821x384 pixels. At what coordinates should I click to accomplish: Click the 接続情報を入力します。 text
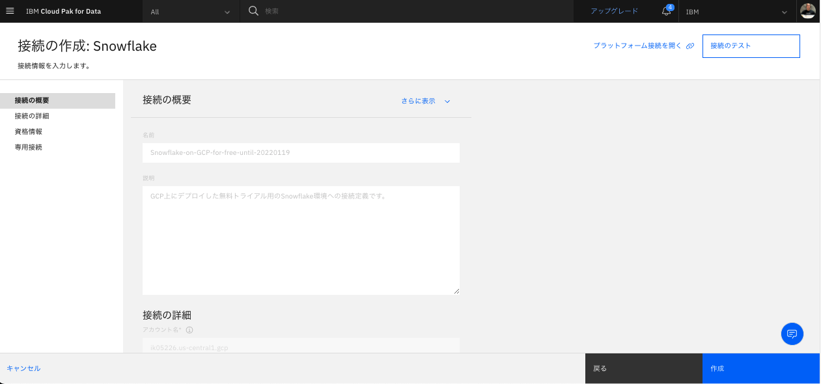click(x=53, y=66)
